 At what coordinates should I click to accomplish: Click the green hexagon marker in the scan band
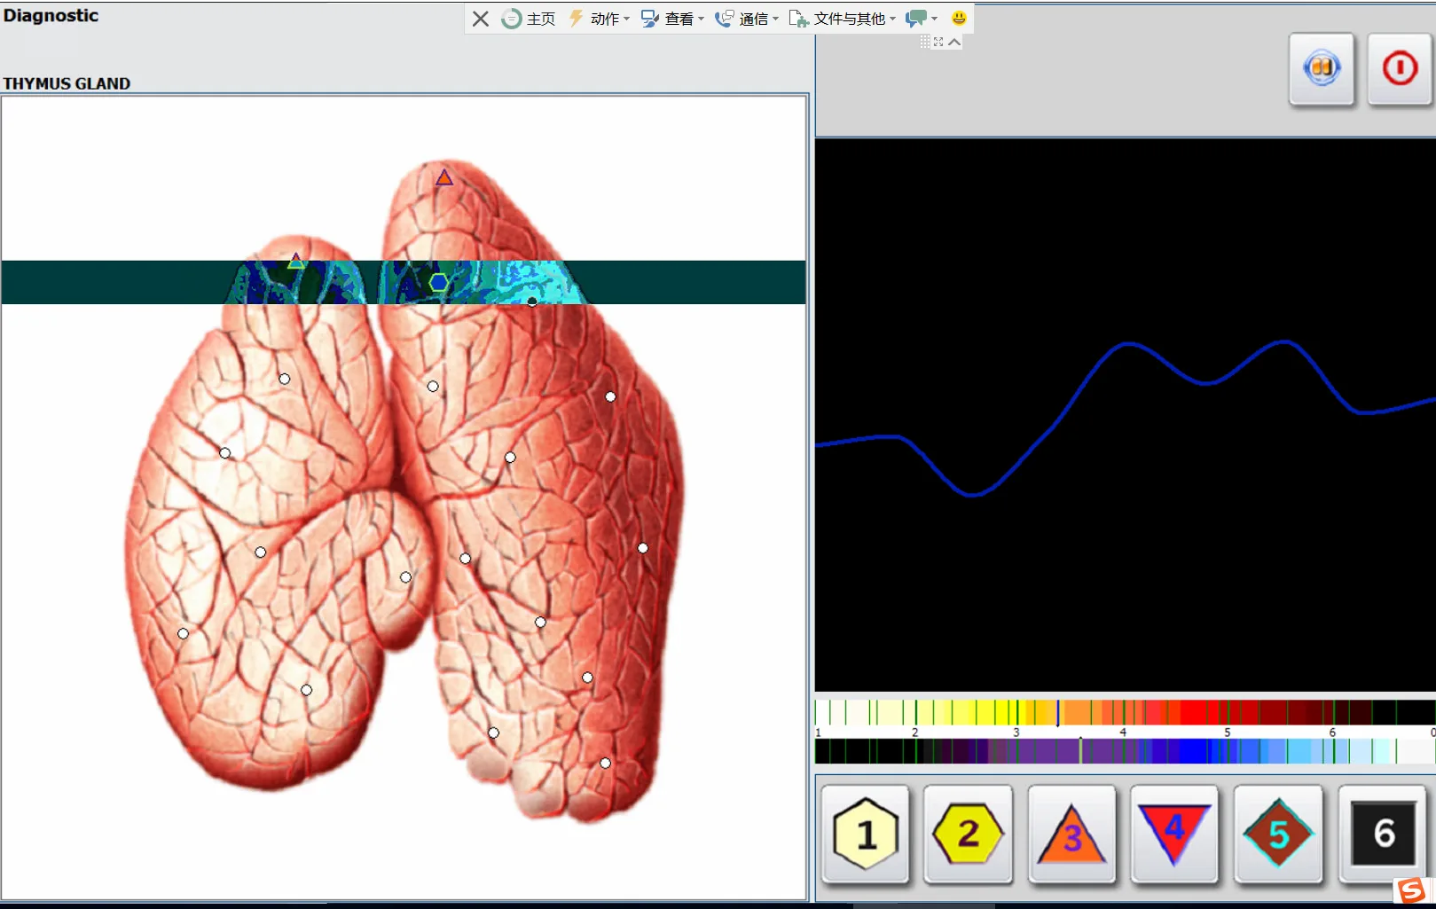[x=438, y=283]
